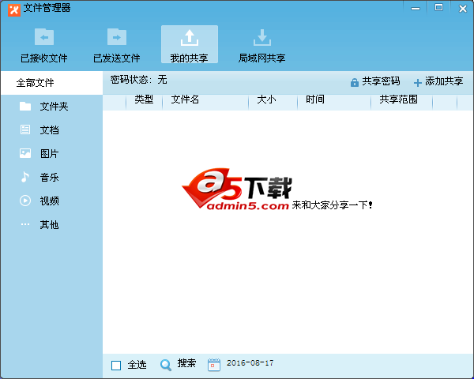
Task: Sort by 文件名 column header
Action: pyautogui.click(x=185, y=99)
